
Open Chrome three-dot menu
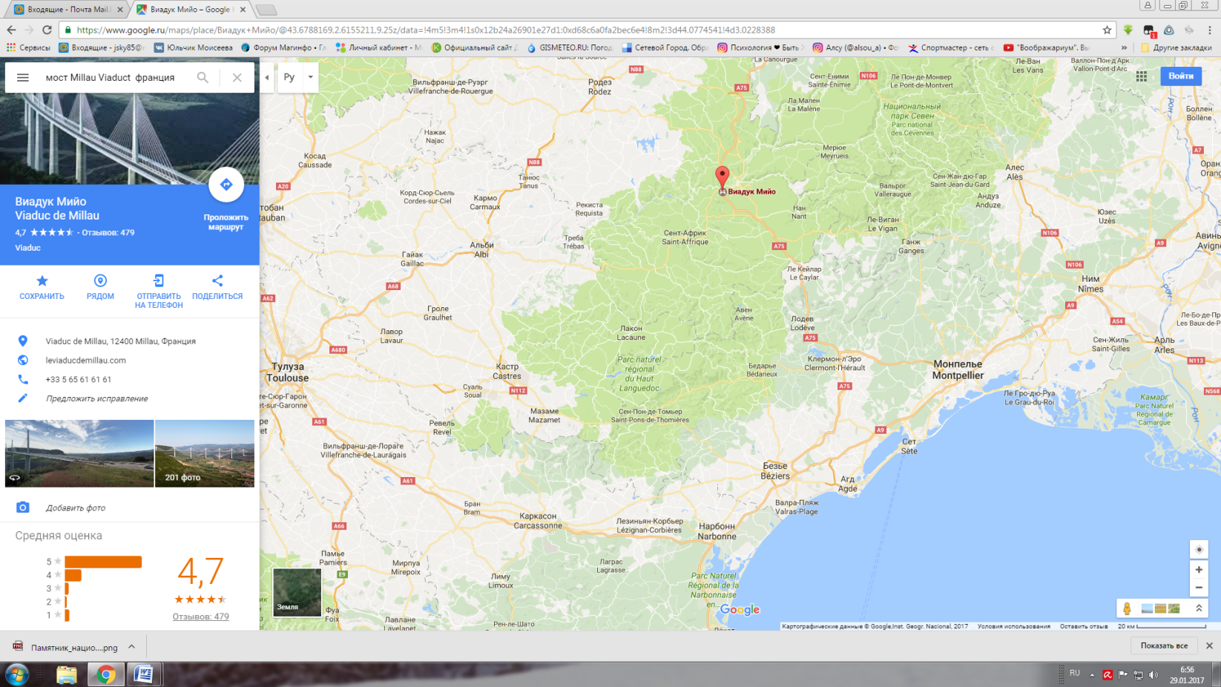[1209, 30]
